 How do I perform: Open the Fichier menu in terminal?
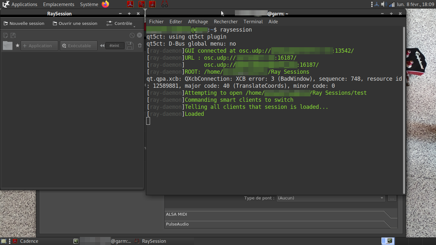156,22
